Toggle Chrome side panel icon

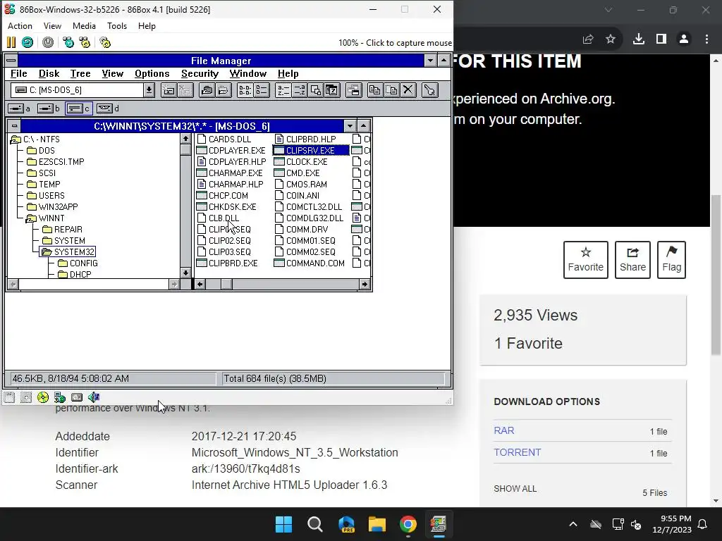pyautogui.click(x=661, y=39)
